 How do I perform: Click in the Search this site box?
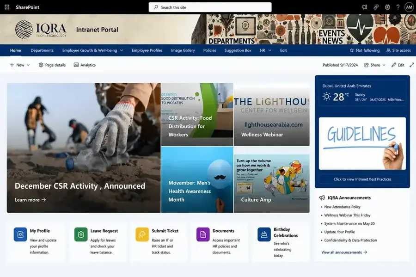pyautogui.click(x=210, y=7)
